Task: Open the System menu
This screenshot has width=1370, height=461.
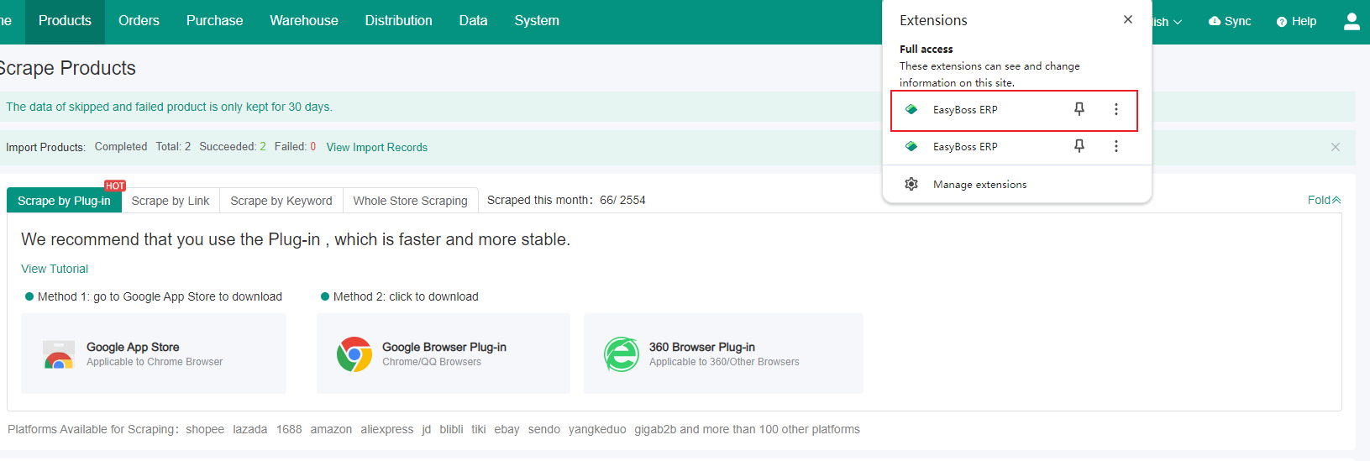Action: click(537, 21)
